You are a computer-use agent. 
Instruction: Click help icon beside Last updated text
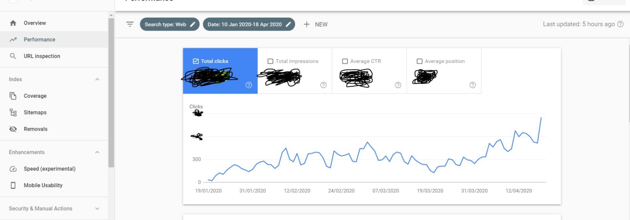click(x=620, y=24)
